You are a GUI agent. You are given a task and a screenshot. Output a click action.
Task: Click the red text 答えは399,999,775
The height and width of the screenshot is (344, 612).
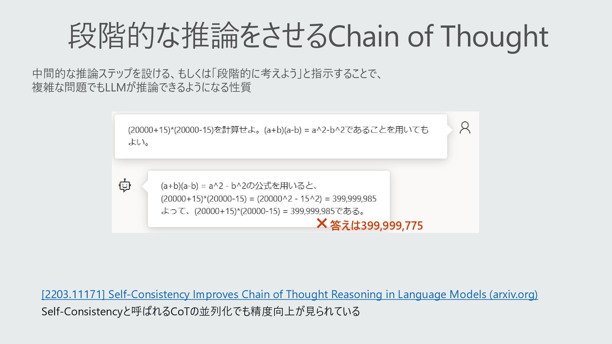click(x=376, y=226)
